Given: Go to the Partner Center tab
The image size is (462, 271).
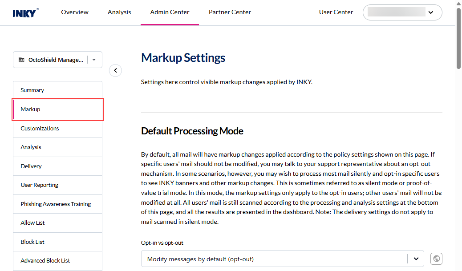Looking at the screenshot, I should coord(230,12).
